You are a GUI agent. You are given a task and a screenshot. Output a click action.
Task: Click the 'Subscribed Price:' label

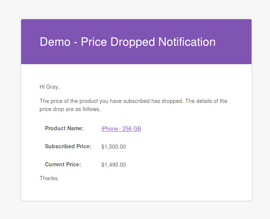[68, 146]
